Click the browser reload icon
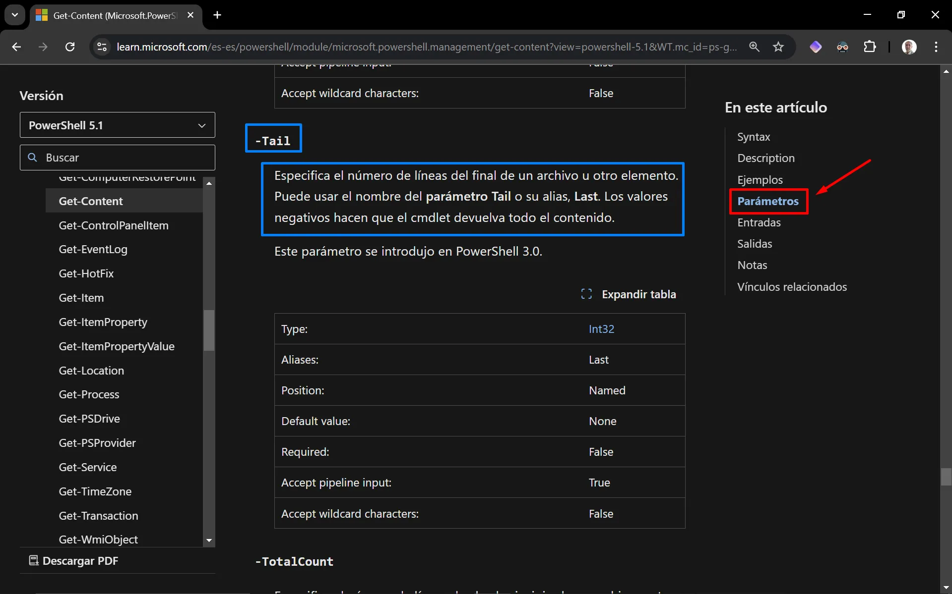The width and height of the screenshot is (952, 594). 70,47
